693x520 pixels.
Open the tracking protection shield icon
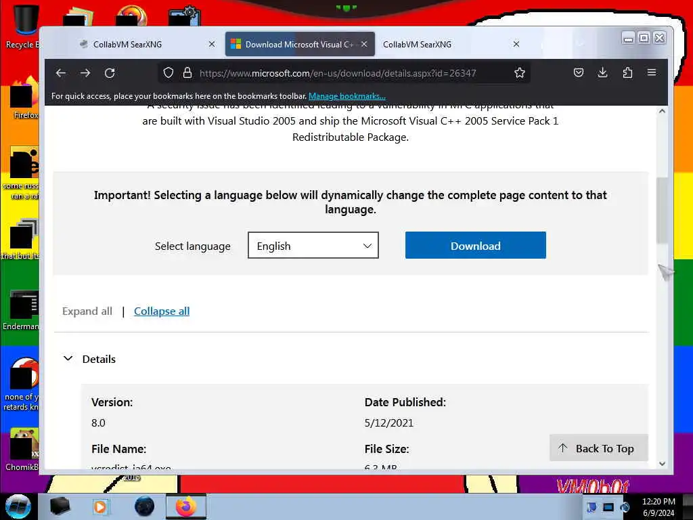[x=169, y=72]
